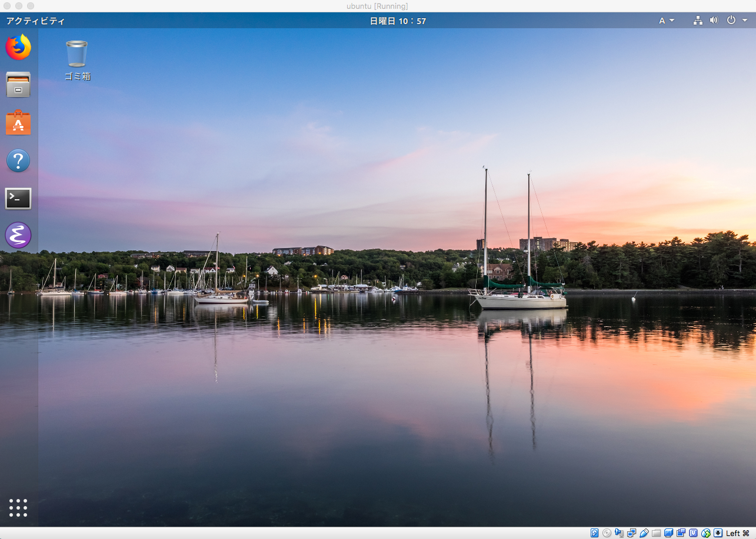This screenshot has height=539, width=756.
Task: Click VirtualBox CPU chip indicator
Action: click(693, 533)
